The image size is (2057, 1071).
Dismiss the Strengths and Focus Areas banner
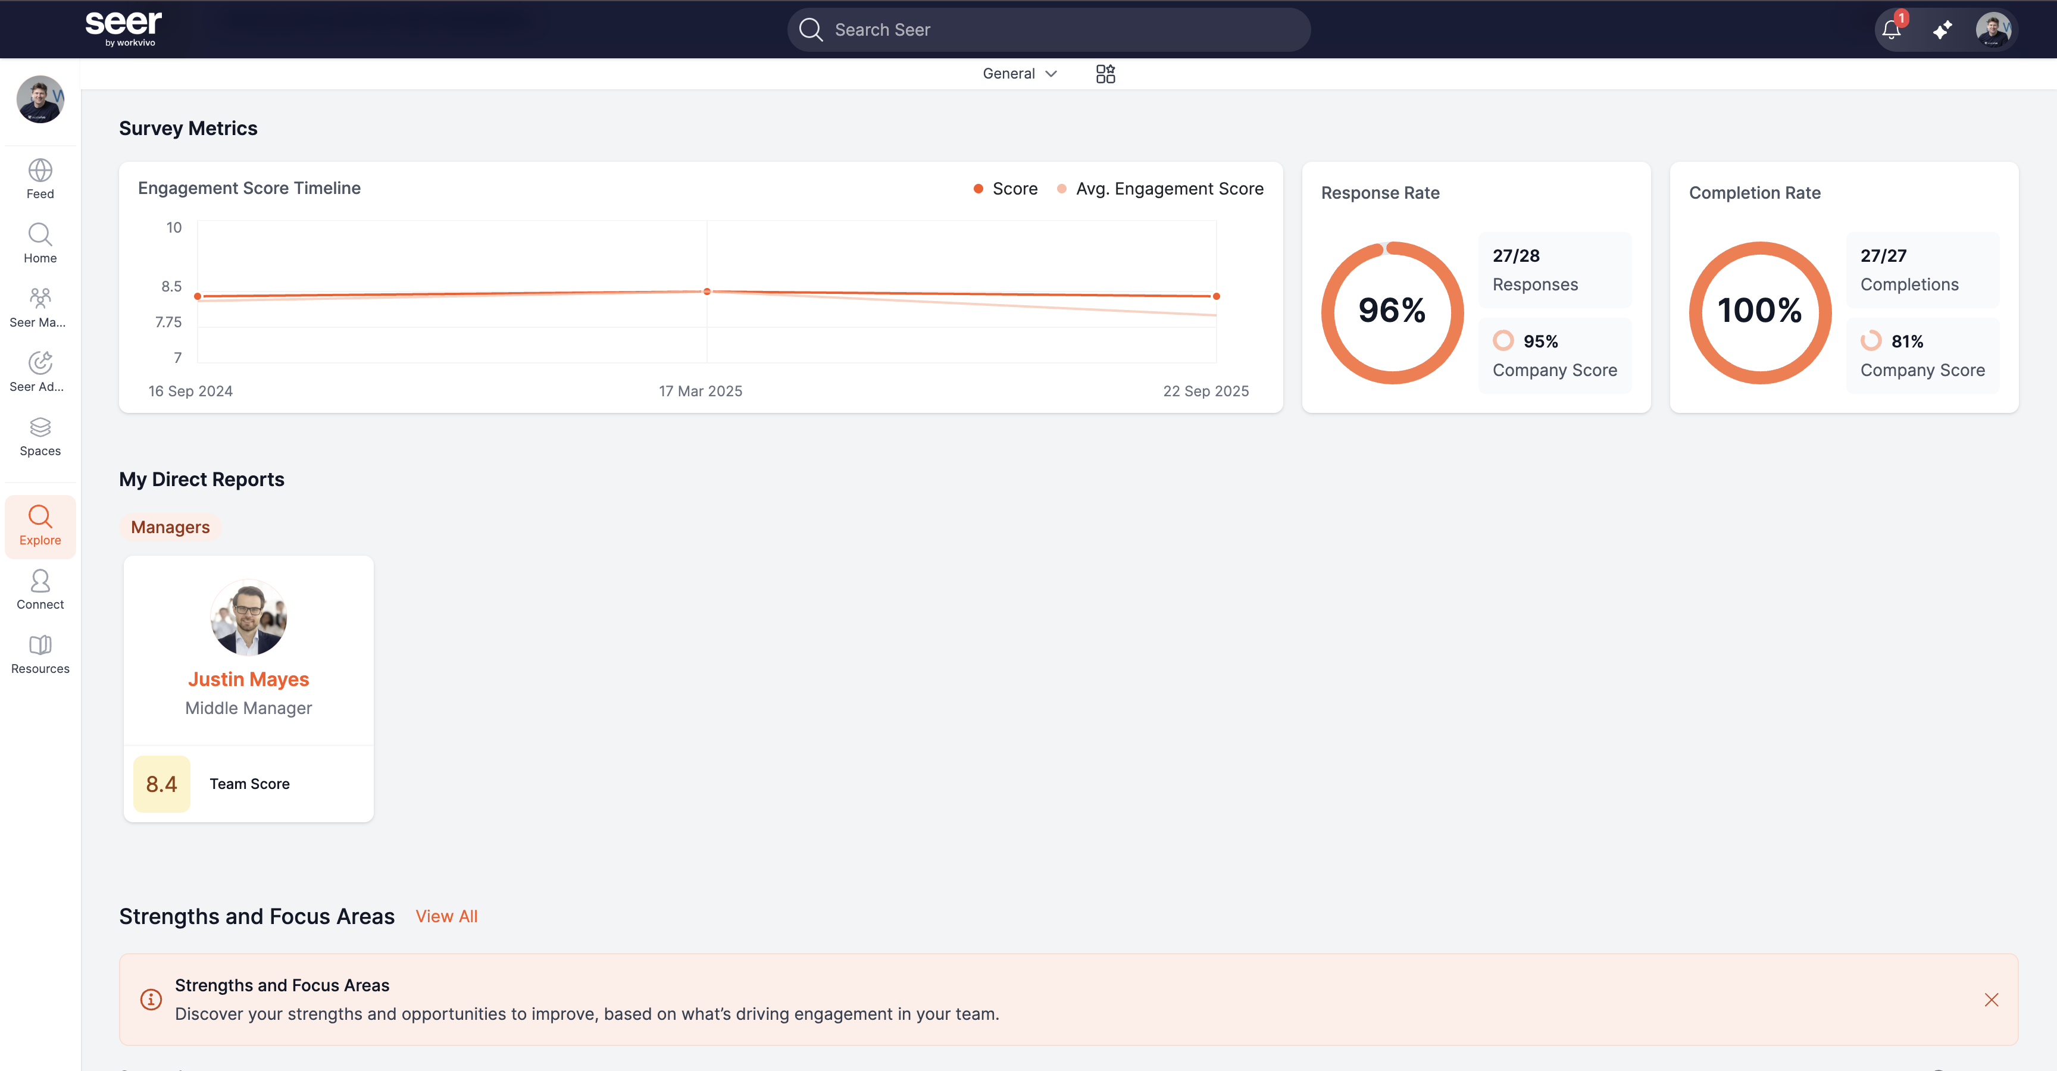(1991, 999)
